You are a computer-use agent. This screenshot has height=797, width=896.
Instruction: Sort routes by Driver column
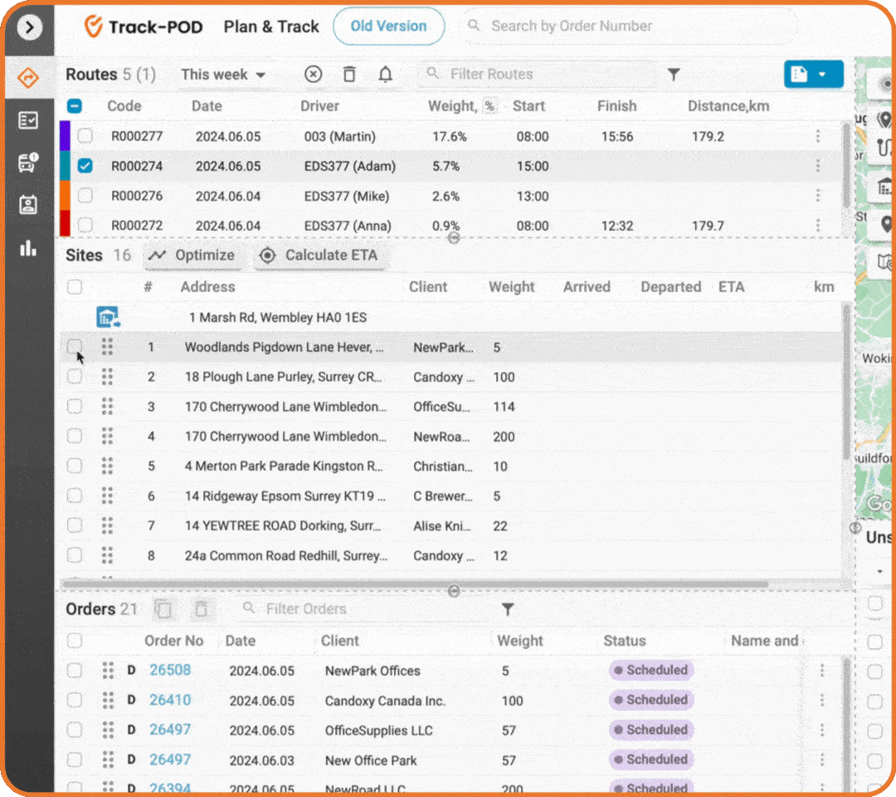coord(319,105)
